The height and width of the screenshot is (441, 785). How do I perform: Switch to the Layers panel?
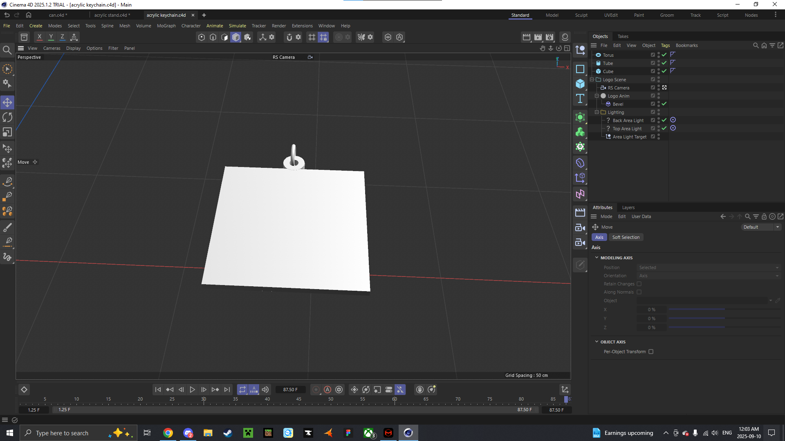pos(628,207)
